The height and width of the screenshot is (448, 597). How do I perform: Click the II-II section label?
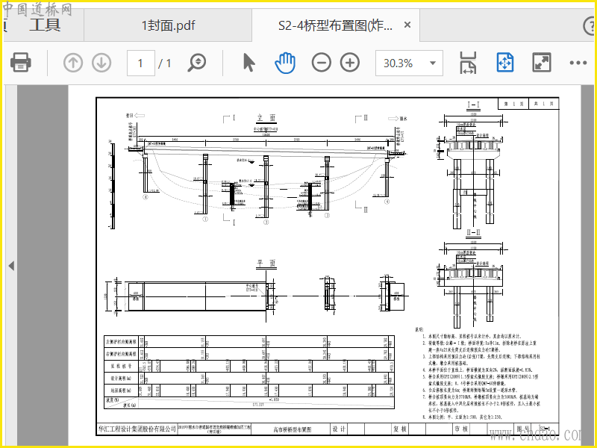click(x=473, y=233)
